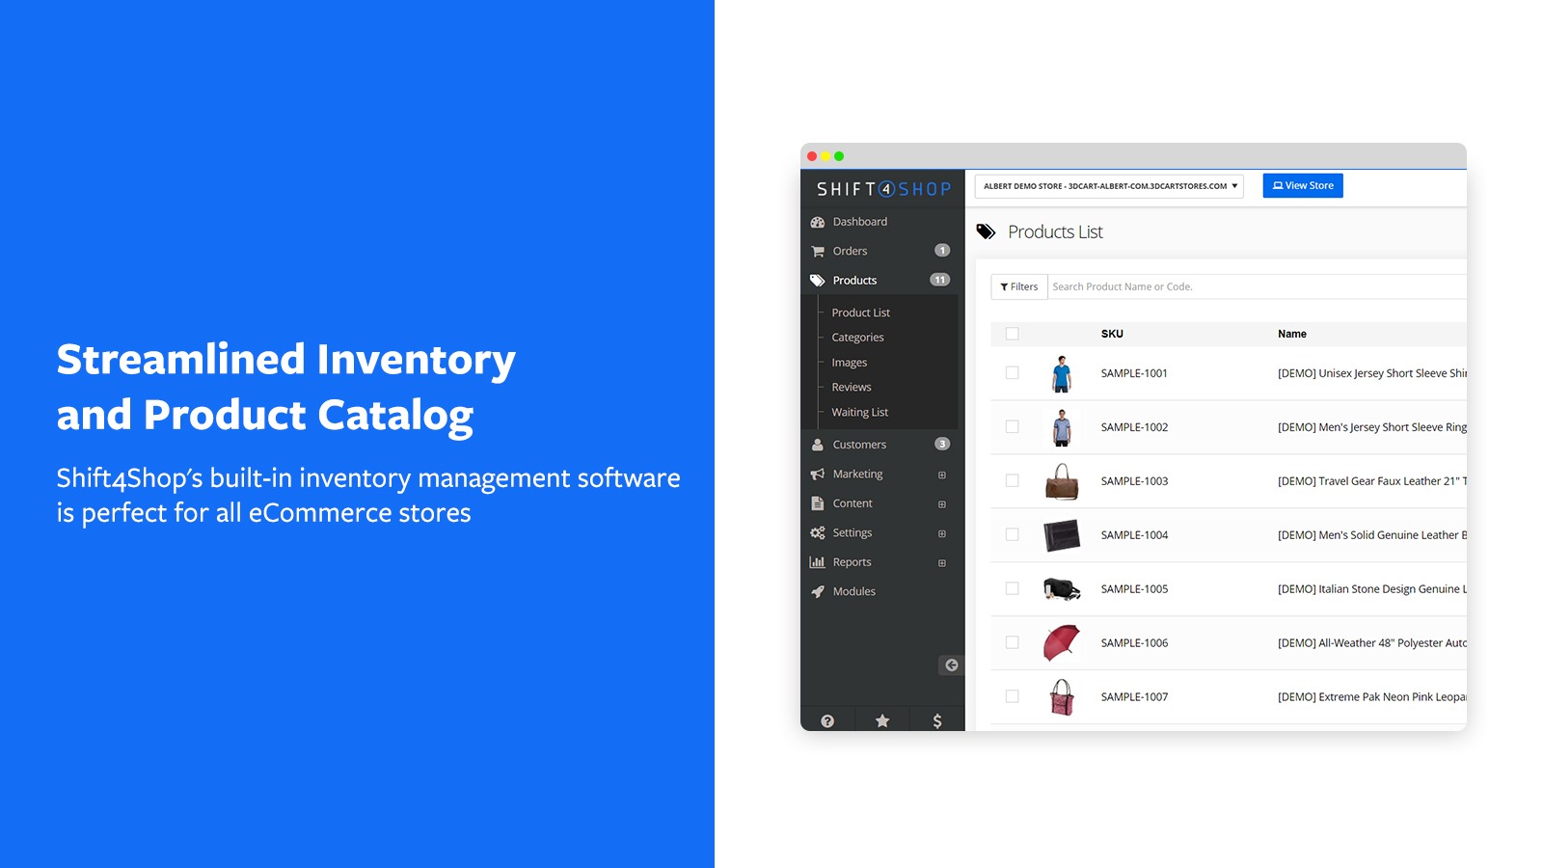Viewport: 1543px width, 868px height.
Task: Click the Reports bar chart icon
Action: click(818, 562)
